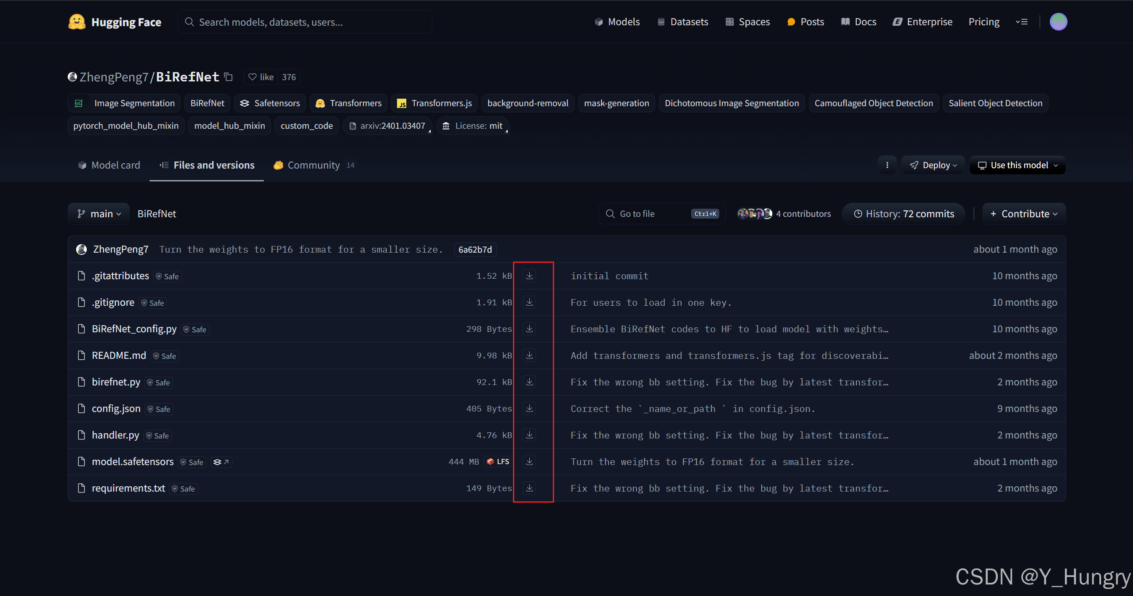Open the three-dot more options menu
Image resolution: width=1133 pixels, height=596 pixels.
pyautogui.click(x=887, y=165)
